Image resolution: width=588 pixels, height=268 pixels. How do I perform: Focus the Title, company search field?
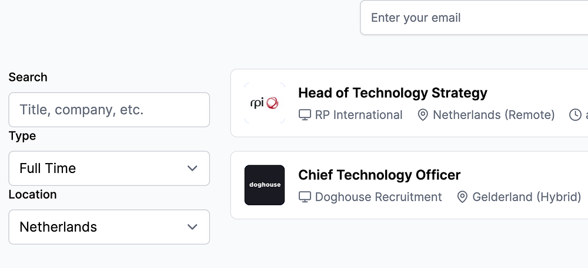109,110
